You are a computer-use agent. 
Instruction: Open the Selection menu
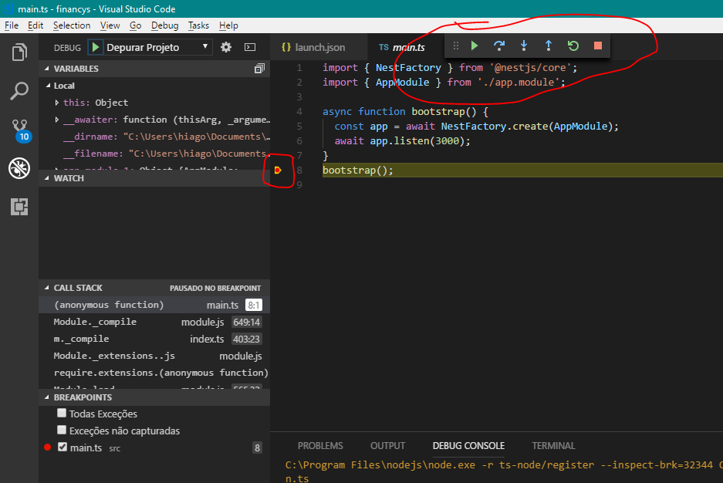[x=72, y=25]
